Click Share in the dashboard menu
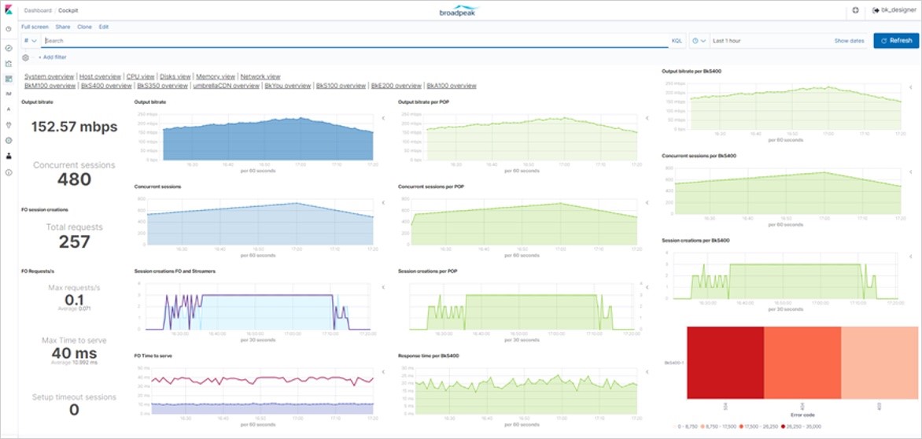This screenshot has width=922, height=439. coord(63,27)
